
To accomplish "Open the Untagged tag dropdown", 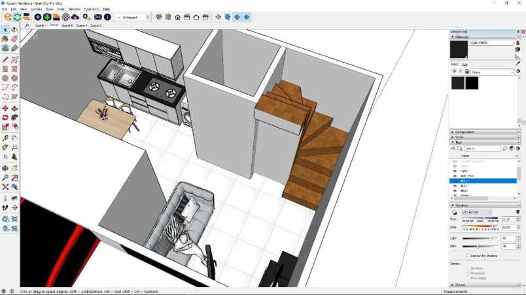I will click(x=133, y=17).
